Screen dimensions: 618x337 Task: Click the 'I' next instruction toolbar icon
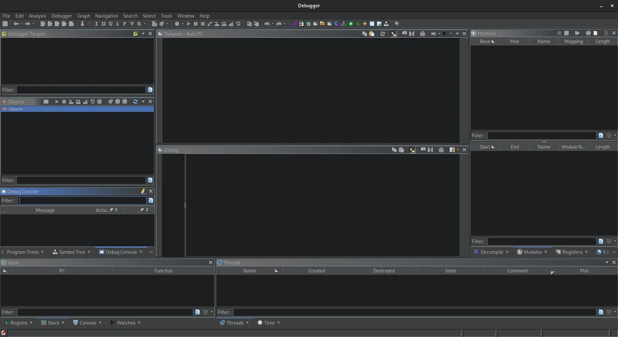pos(96,24)
